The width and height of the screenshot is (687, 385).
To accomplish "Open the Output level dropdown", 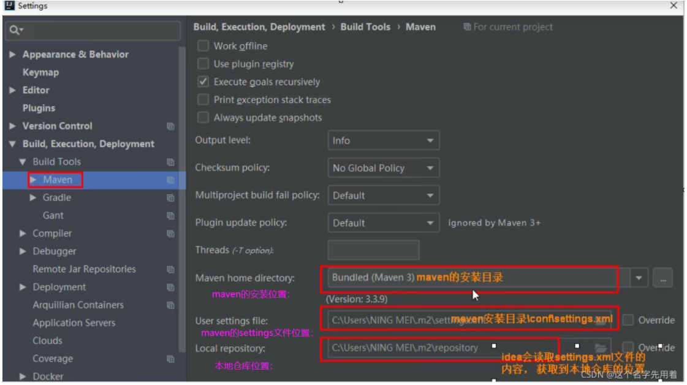I will coord(383,140).
